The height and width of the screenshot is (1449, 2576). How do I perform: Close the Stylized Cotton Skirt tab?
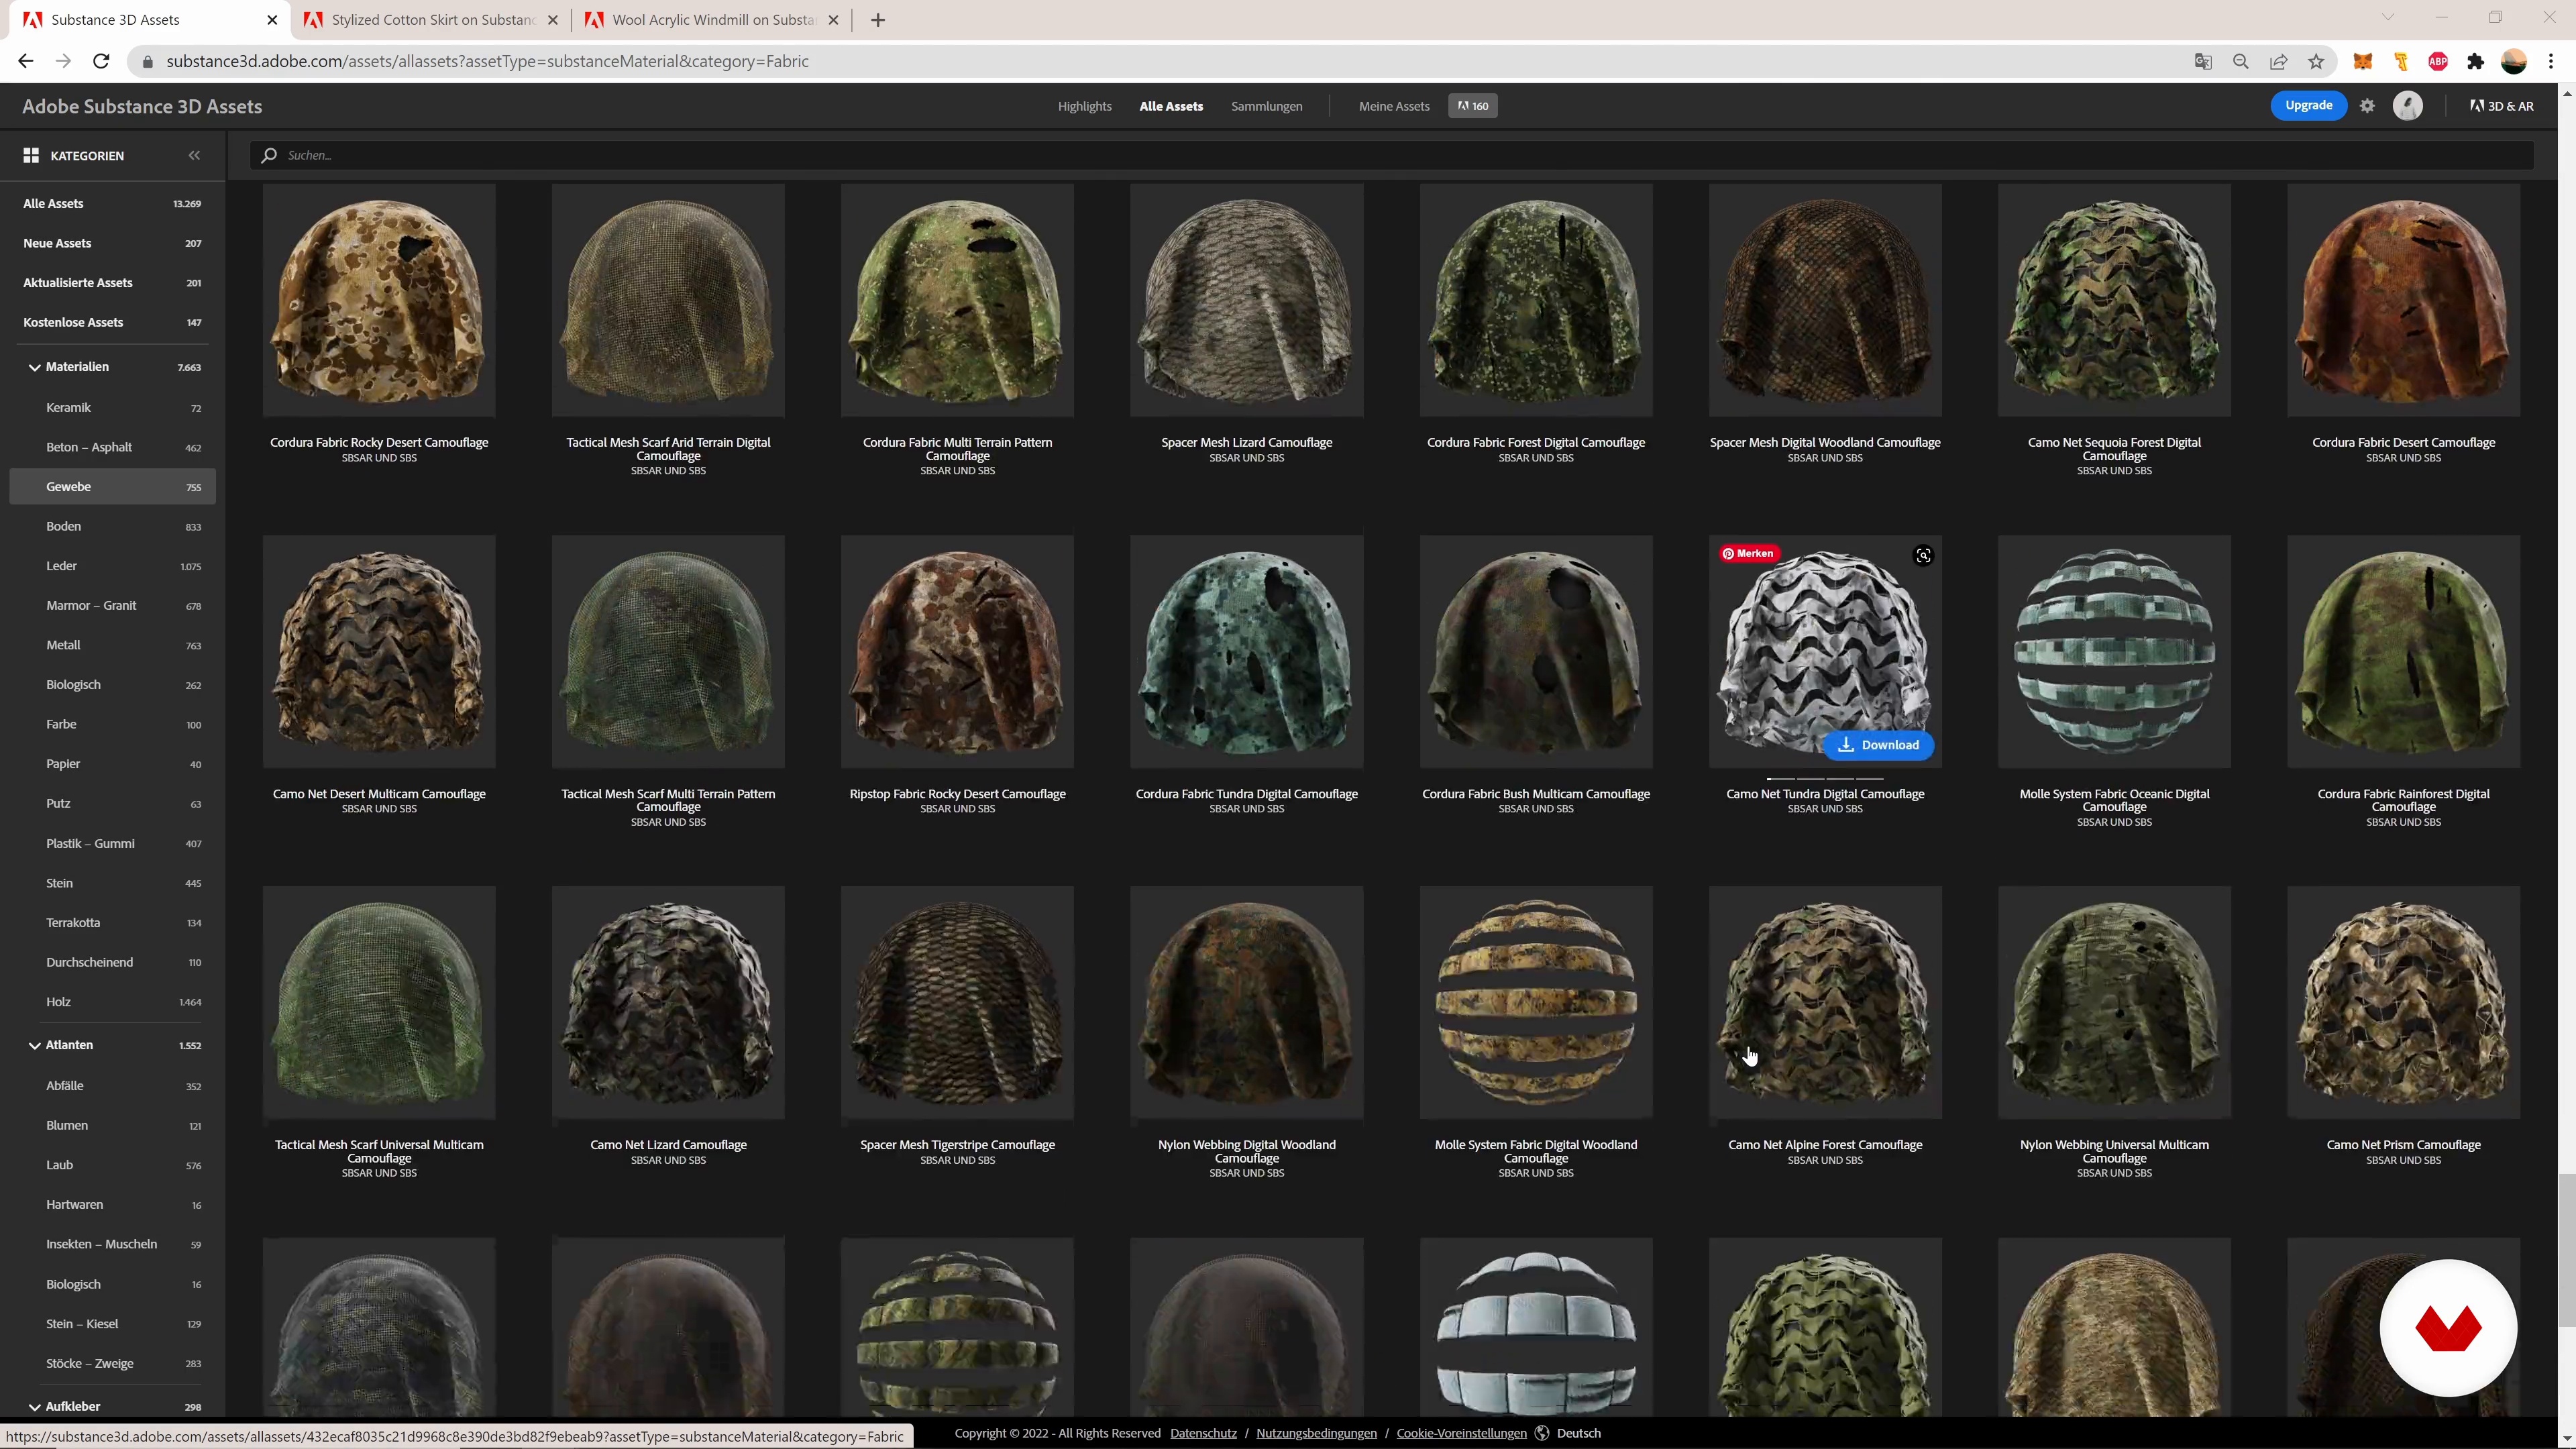[553, 20]
